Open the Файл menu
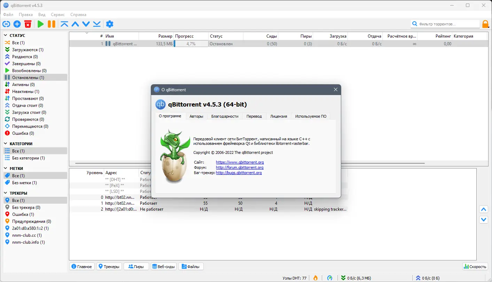The height and width of the screenshot is (282, 492). [x=8, y=15]
